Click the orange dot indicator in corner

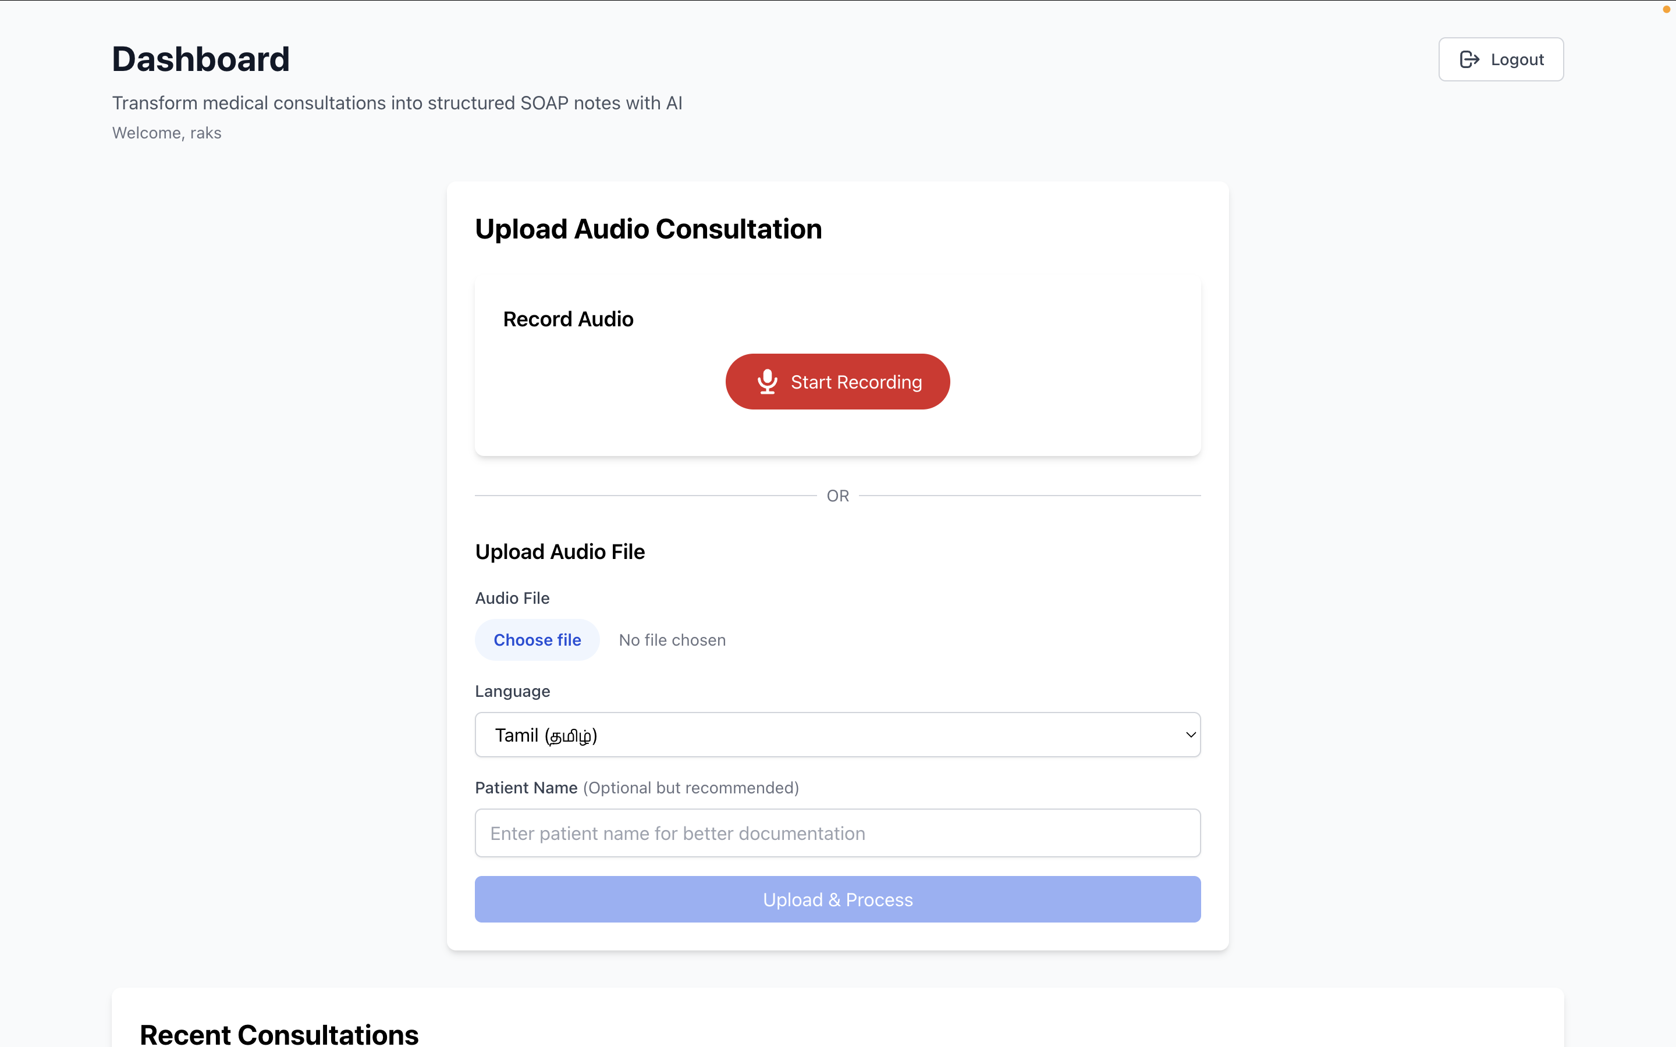click(1666, 9)
